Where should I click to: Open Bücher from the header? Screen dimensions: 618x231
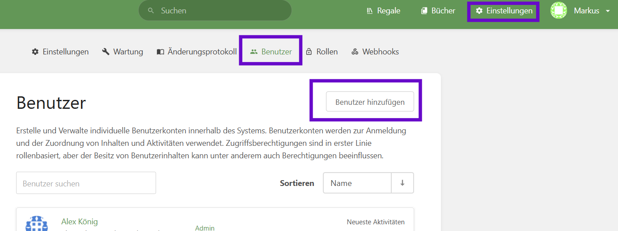[438, 11]
